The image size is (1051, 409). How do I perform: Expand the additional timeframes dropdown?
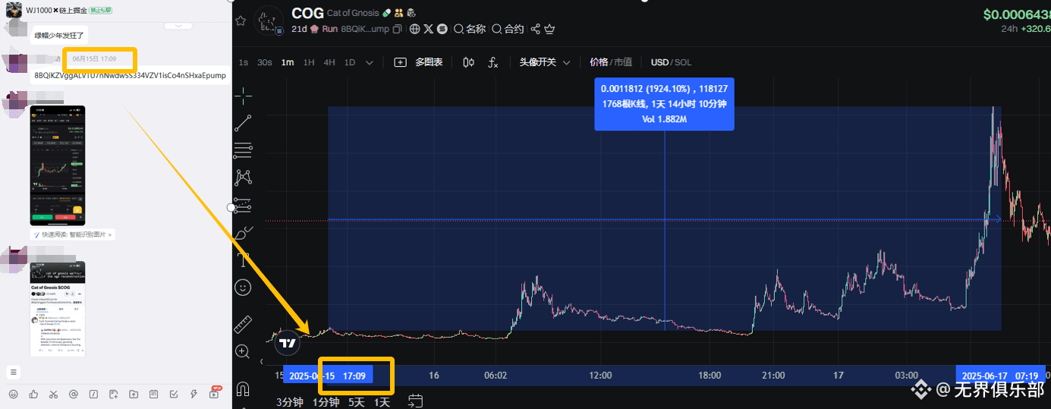pos(370,62)
